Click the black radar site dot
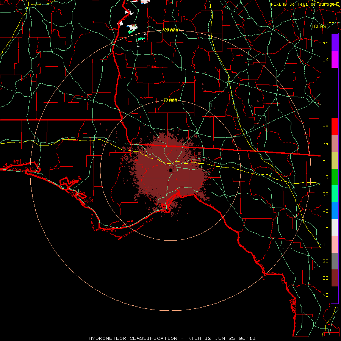 pos(171,170)
